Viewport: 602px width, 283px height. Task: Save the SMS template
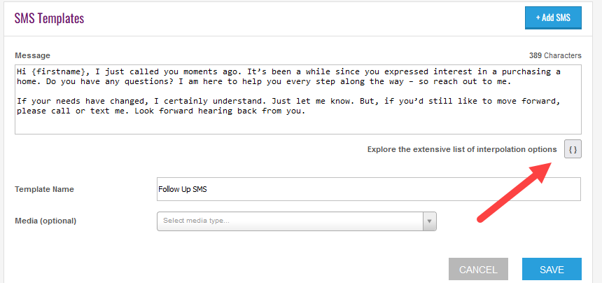pyautogui.click(x=552, y=270)
